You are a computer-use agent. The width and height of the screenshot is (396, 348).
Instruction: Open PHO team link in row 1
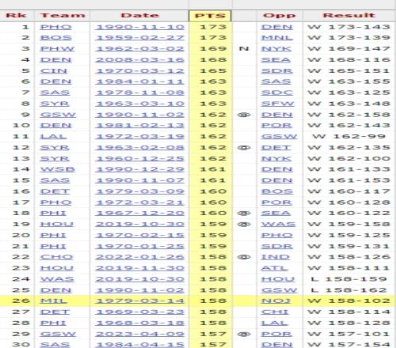(x=55, y=27)
